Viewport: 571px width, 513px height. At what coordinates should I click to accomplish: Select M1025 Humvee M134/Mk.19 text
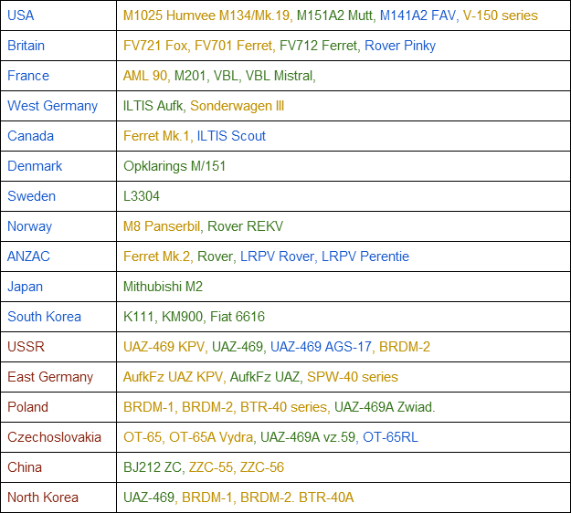206,16
